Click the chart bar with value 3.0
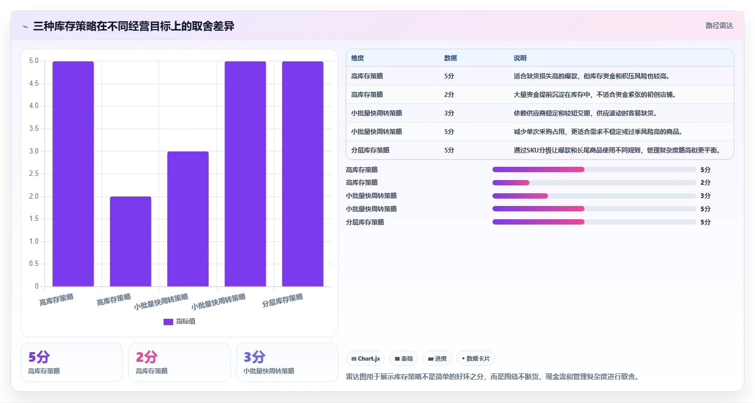Image resolution: width=755 pixels, height=403 pixels. click(x=188, y=219)
